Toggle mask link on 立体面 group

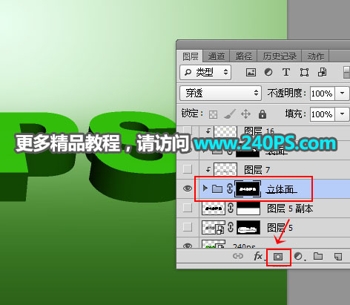pos(230,188)
